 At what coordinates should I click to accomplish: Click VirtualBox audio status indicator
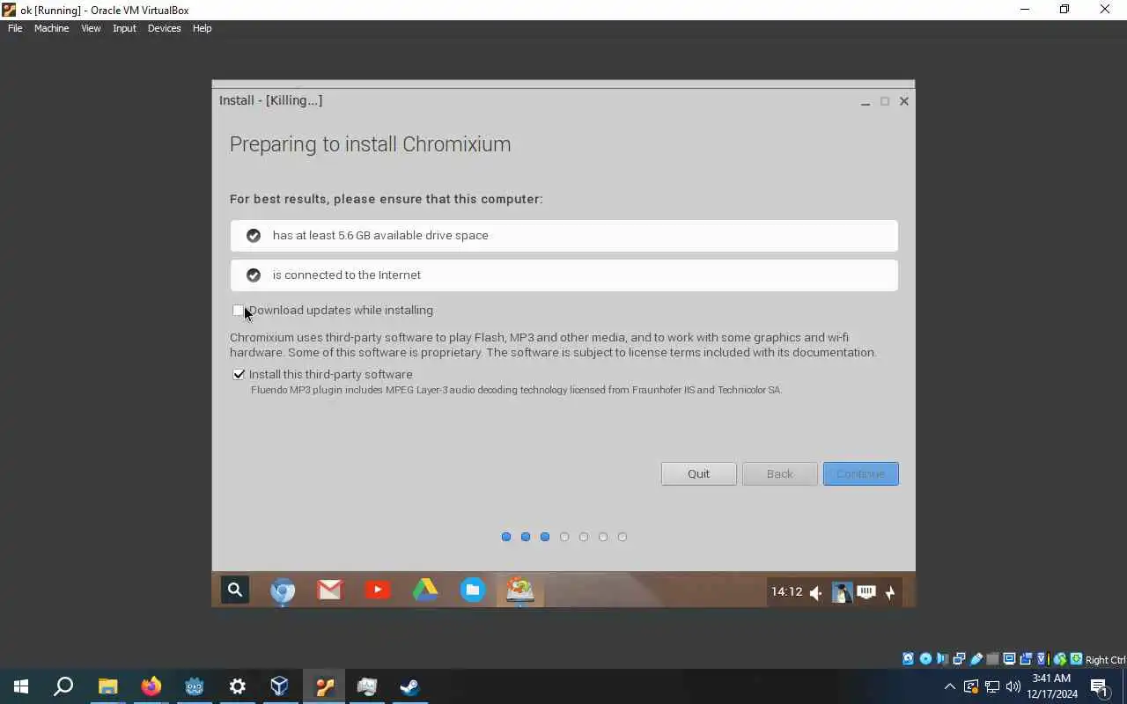[942, 659]
